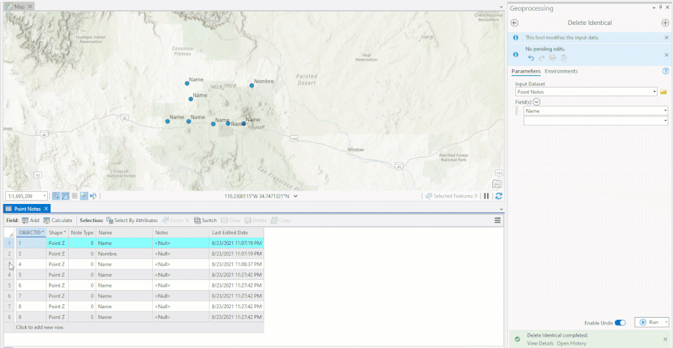Click the first snapping icon beside scale box
This screenshot has height=348, width=673.
[x=56, y=196]
